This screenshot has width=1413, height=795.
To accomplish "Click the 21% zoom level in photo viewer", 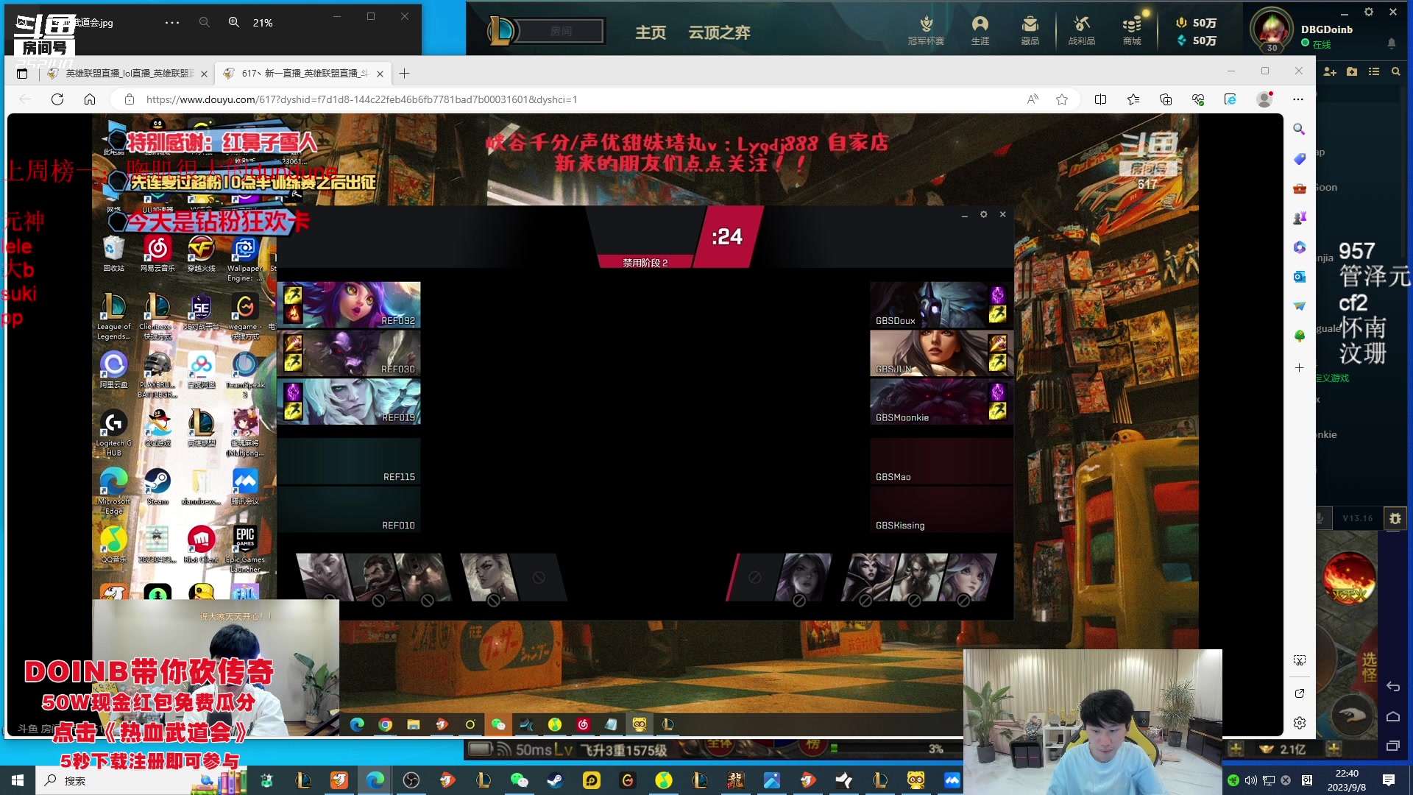I will pos(263,23).
